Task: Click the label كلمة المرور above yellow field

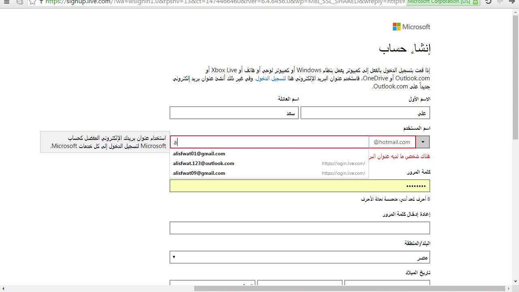Action: 419,172
